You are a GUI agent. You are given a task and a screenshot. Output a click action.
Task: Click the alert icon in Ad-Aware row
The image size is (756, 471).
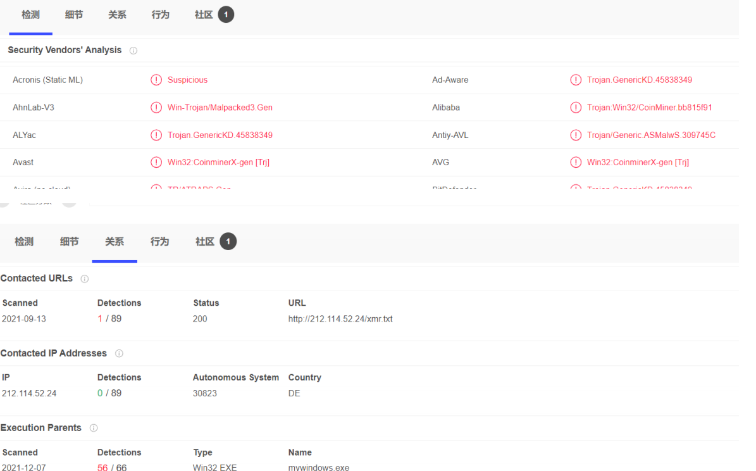point(576,80)
